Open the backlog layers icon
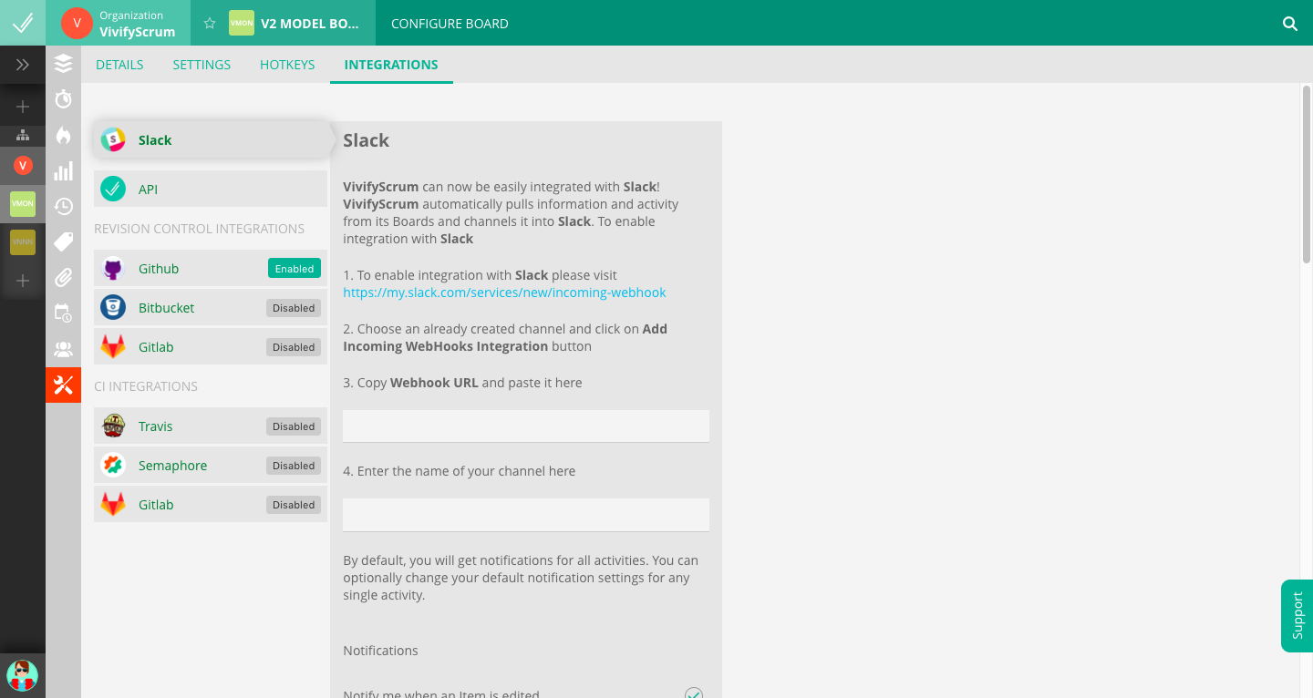This screenshot has height=698, width=1313. click(63, 64)
